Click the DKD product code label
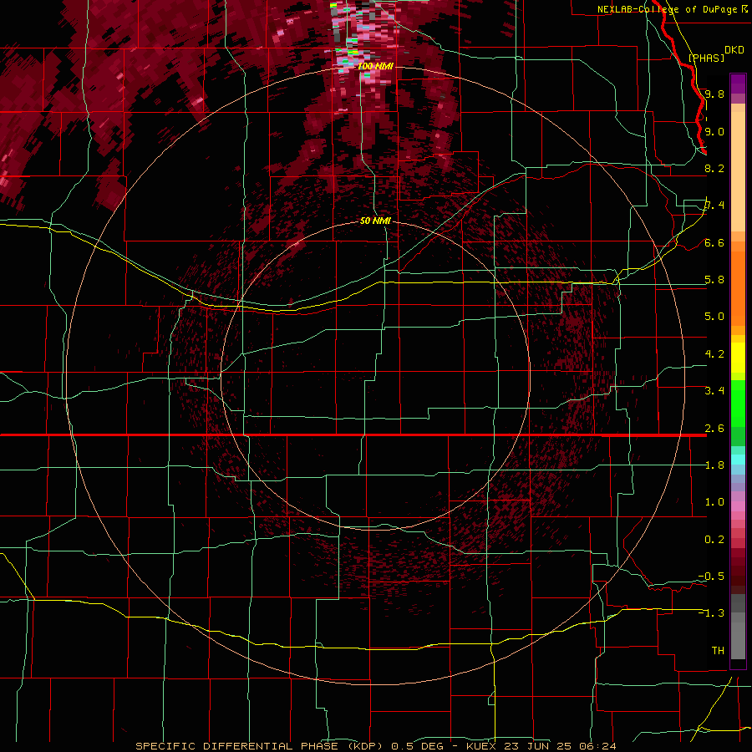 [734, 49]
